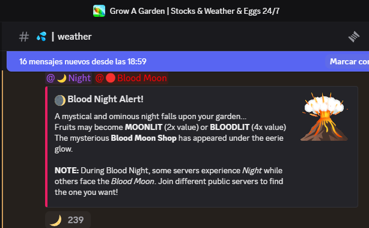Click the moon emoji beside embed title

[60, 100]
